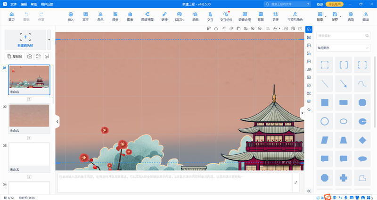Click the 复制帧 copy frame button
The width and height of the screenshot is (377, 200).
pyautogui.click(x=15, y=56)
